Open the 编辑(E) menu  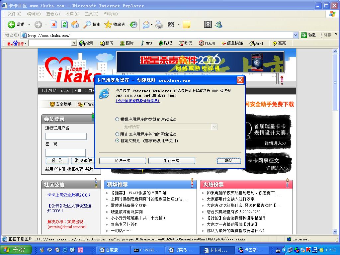(x=34, y=14)
